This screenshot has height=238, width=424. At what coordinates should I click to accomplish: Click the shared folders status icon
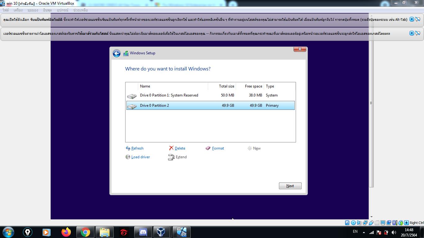[x=377, y=223]
